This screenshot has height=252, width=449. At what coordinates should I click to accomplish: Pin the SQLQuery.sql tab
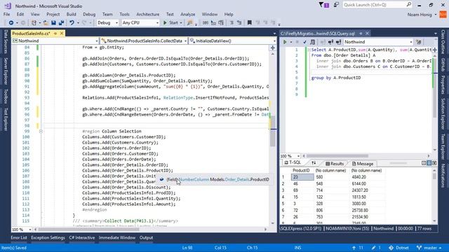click(361, 34)
